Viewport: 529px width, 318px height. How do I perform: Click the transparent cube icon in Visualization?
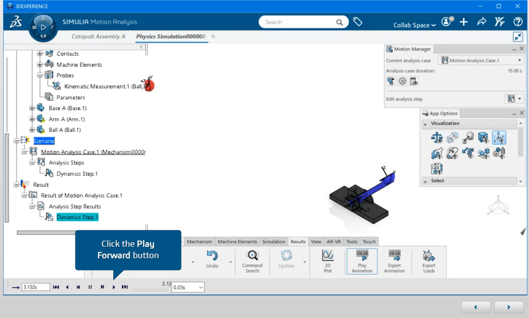(x=453, y=138)
